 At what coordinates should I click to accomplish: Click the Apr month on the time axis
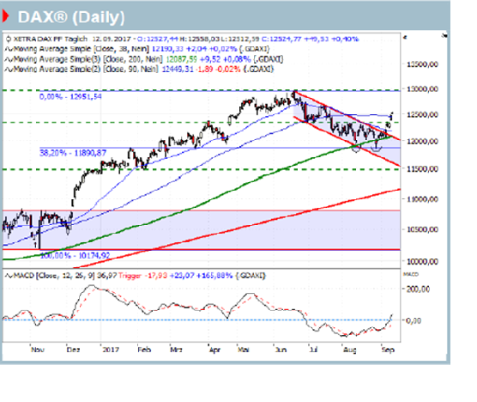(214, 350)
